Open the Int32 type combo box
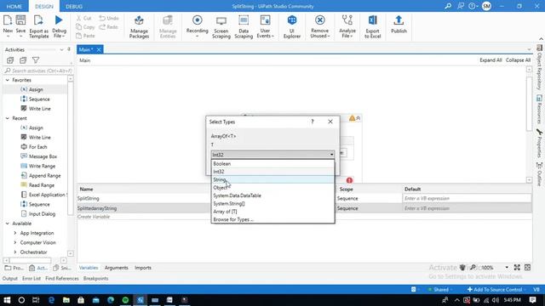545x306 pixels. coord(272,155)
